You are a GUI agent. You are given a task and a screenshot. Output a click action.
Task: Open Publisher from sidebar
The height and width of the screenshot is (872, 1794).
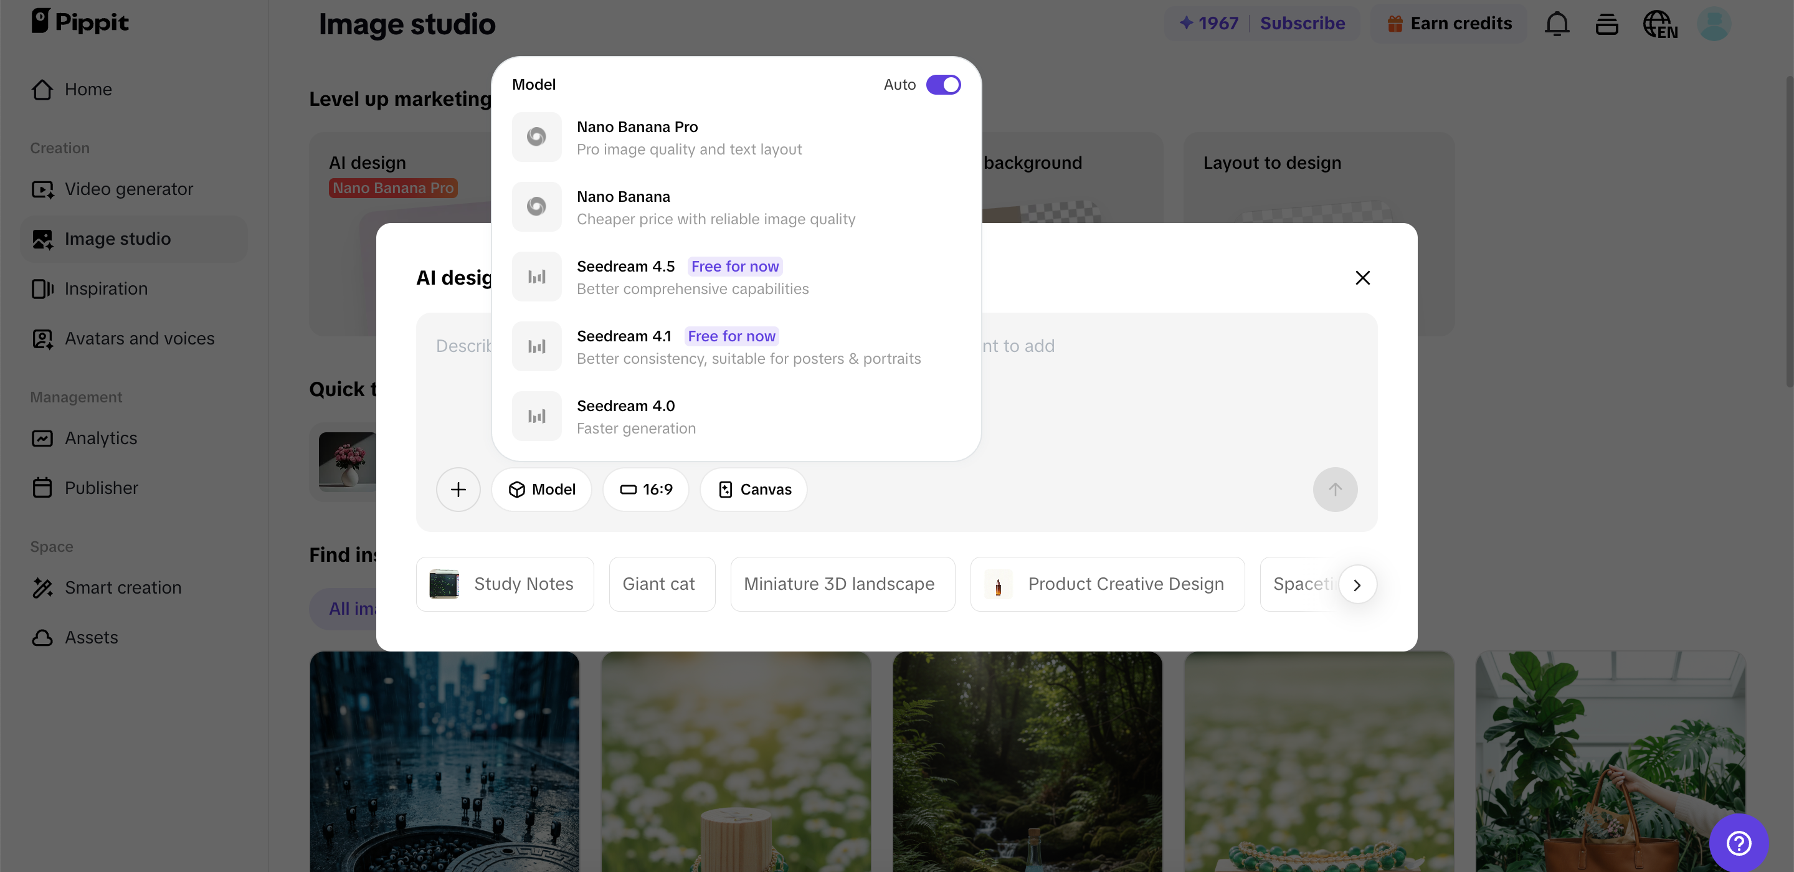[102, 488]
